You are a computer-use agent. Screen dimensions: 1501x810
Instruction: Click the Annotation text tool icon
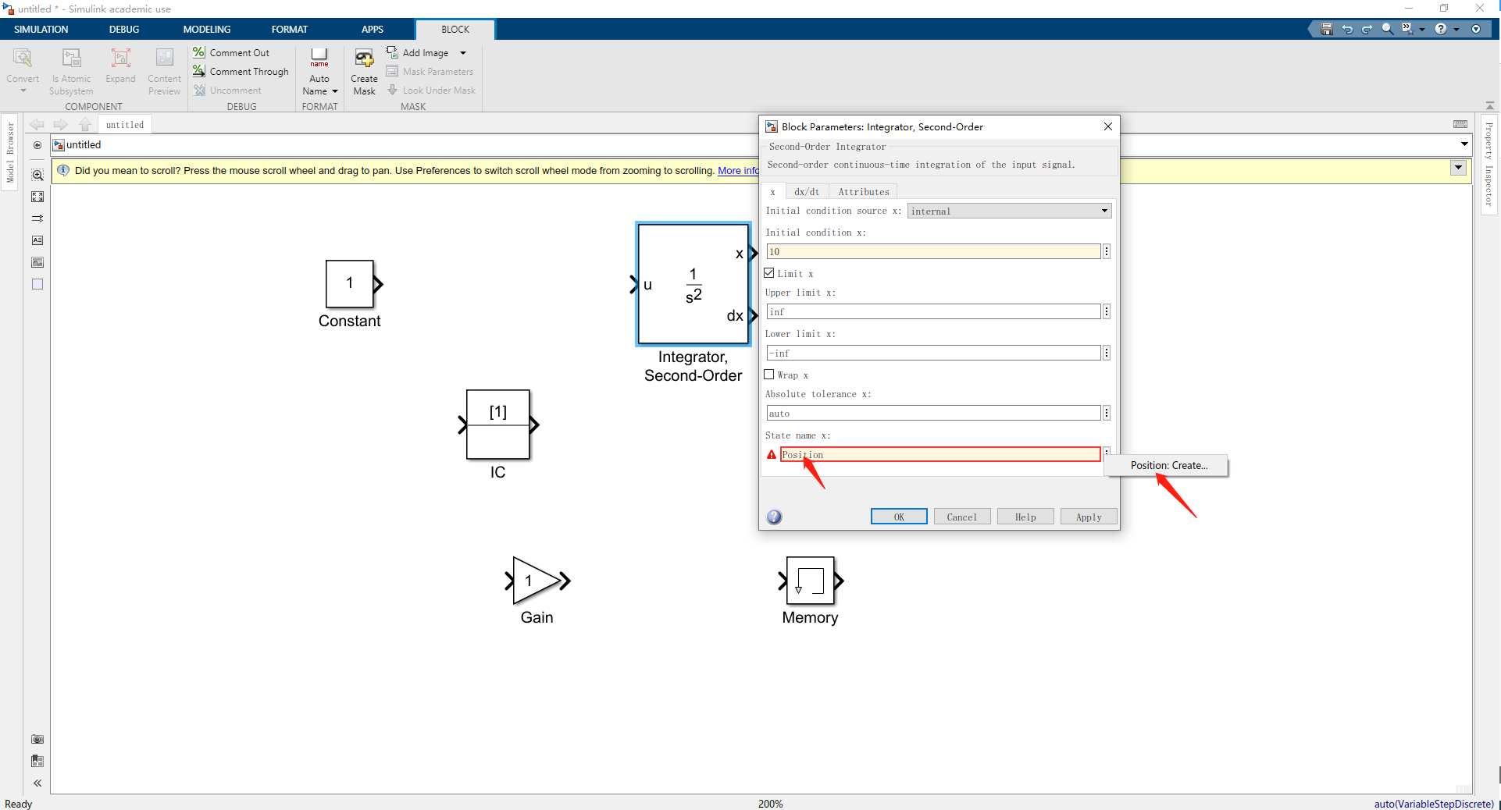[37, 240]
